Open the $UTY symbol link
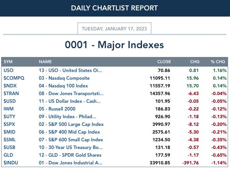Screen dimensions: 230x169 tap(9, 117)
